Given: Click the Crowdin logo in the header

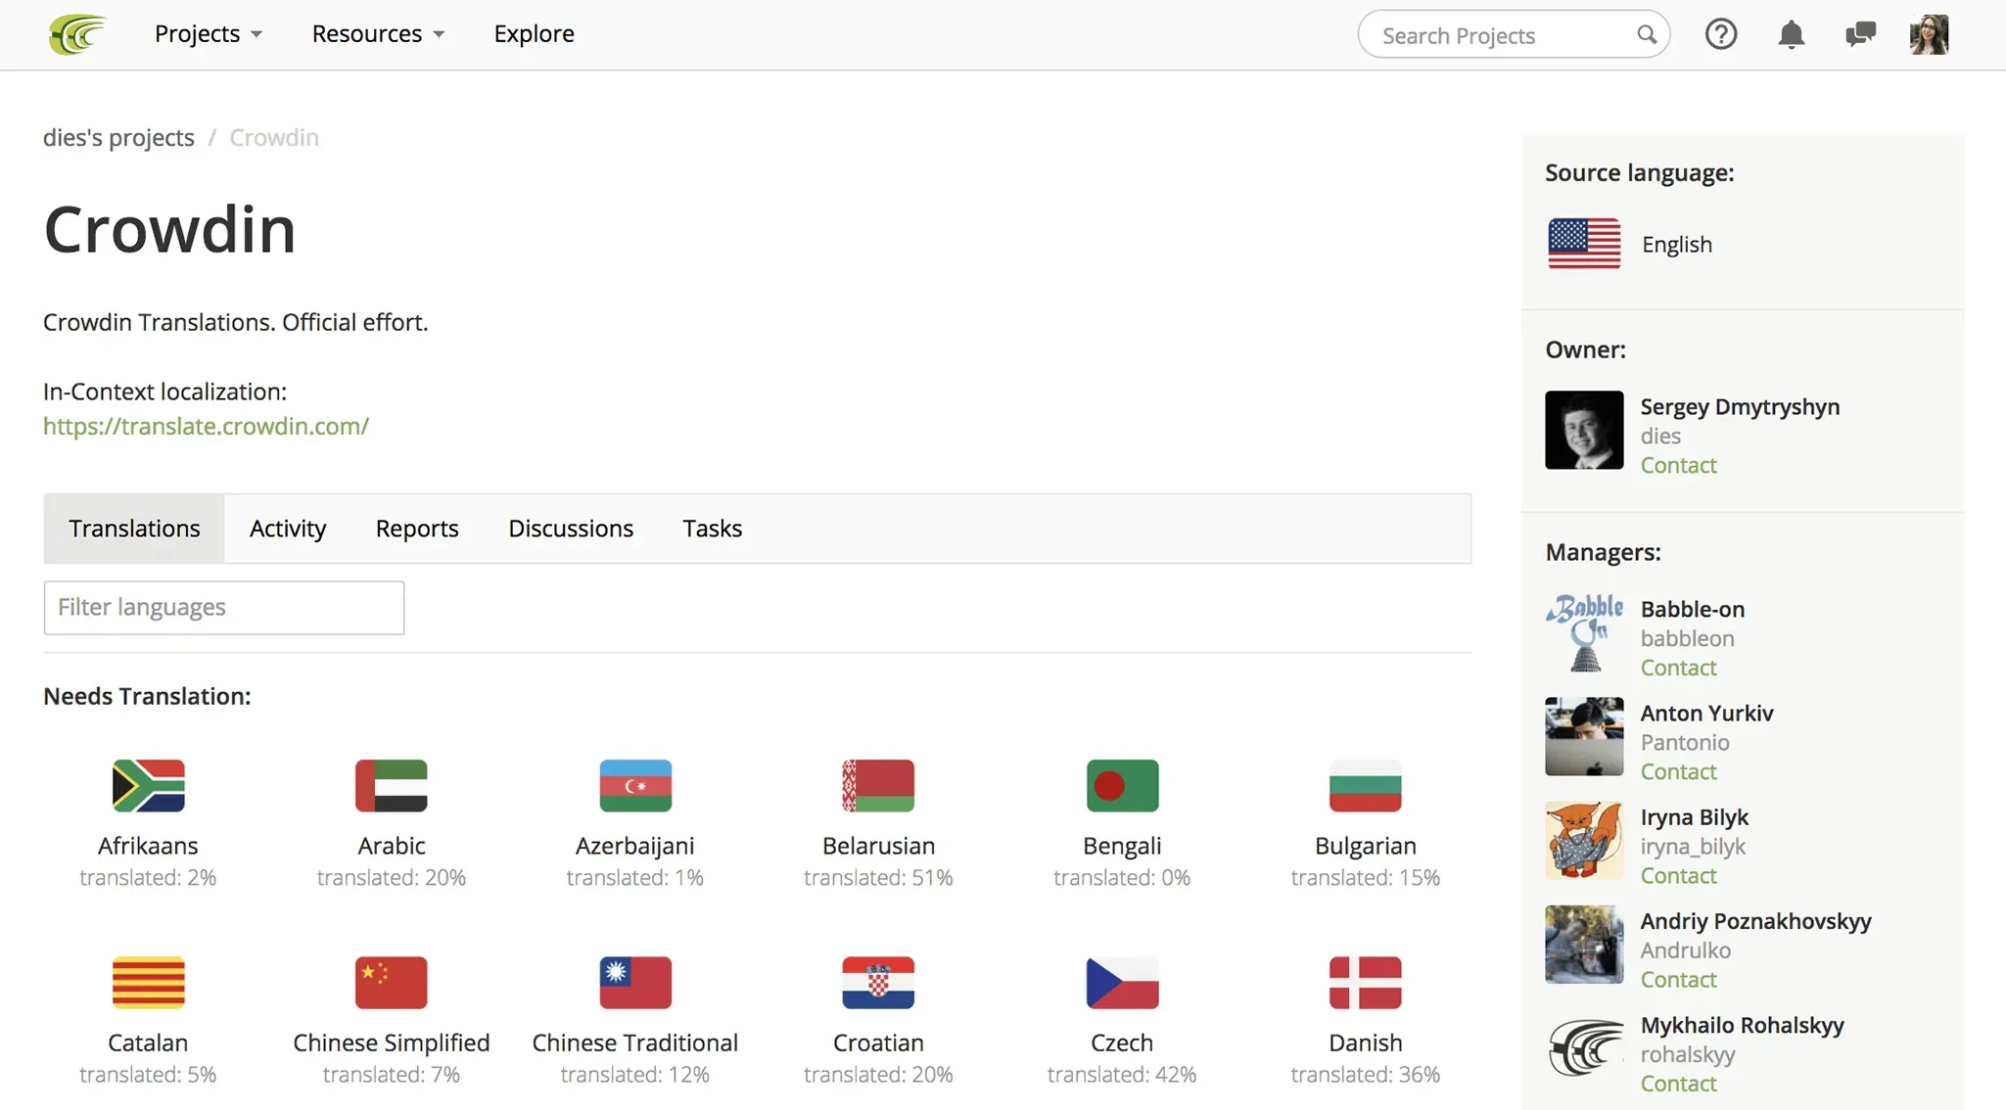Looking at the screenshot, I should (x=77, y=34).
